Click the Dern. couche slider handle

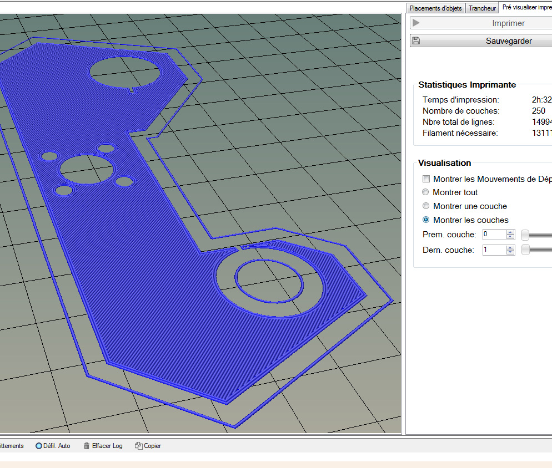[x=525, y=250]
